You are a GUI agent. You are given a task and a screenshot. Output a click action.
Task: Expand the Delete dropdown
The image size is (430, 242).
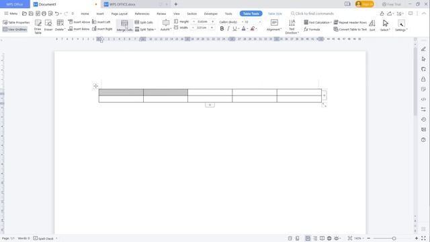pos(60,26)
